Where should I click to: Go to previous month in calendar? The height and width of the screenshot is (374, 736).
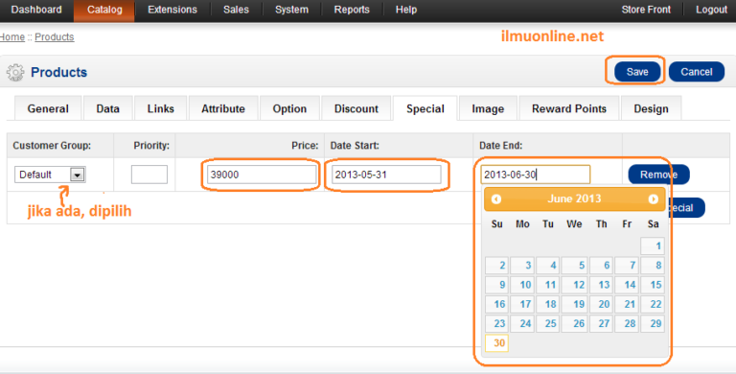(496, 199)
